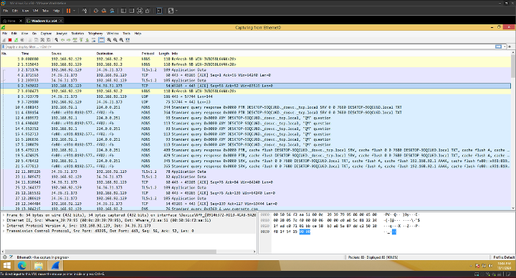Image resolution: width=516 pixels, height=278 pixels.
Task: Suspend the VM with the pause button
Action: (69, 11)
